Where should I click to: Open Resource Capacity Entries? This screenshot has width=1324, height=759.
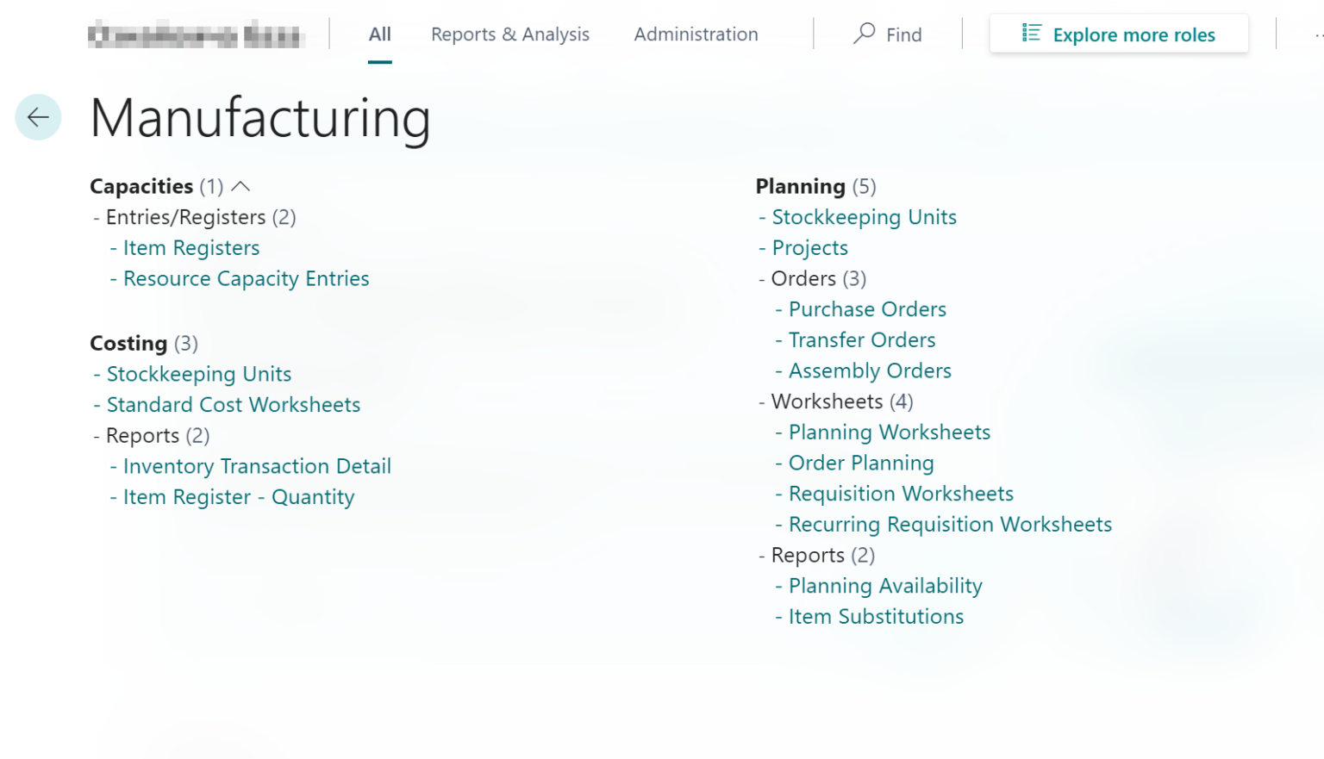tap(246, 278)
